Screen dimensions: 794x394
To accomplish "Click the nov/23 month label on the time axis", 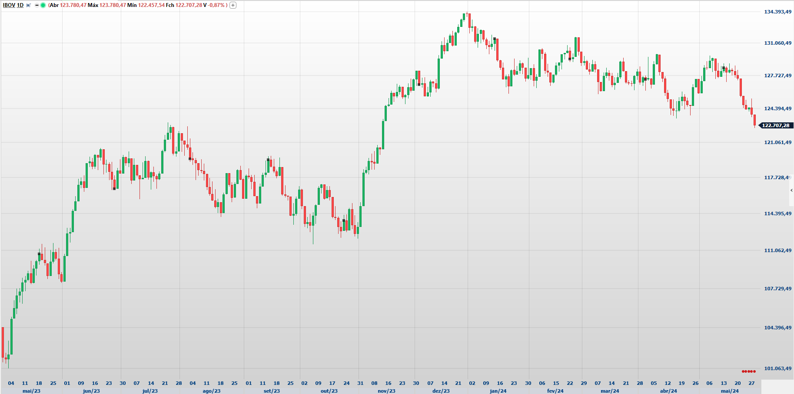I will [386, 391].
